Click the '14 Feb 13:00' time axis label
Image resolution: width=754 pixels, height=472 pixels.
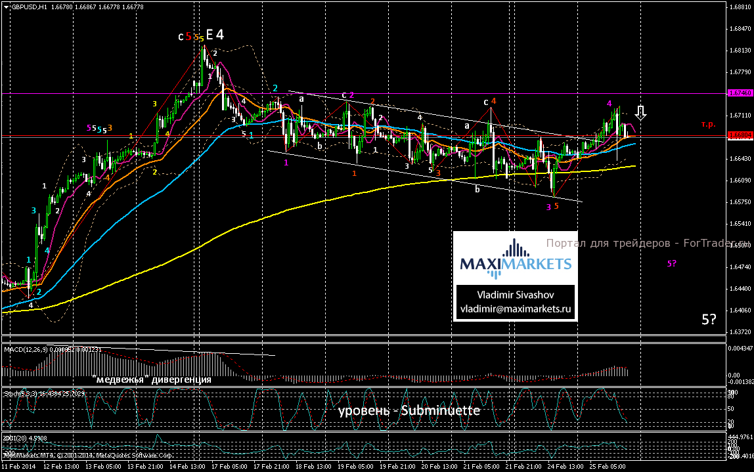188,465
